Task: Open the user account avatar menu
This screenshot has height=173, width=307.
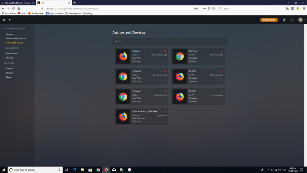Action: point(301,20)
